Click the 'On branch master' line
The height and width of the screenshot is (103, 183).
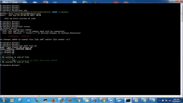pyautogui.click(x=9, y=28)
